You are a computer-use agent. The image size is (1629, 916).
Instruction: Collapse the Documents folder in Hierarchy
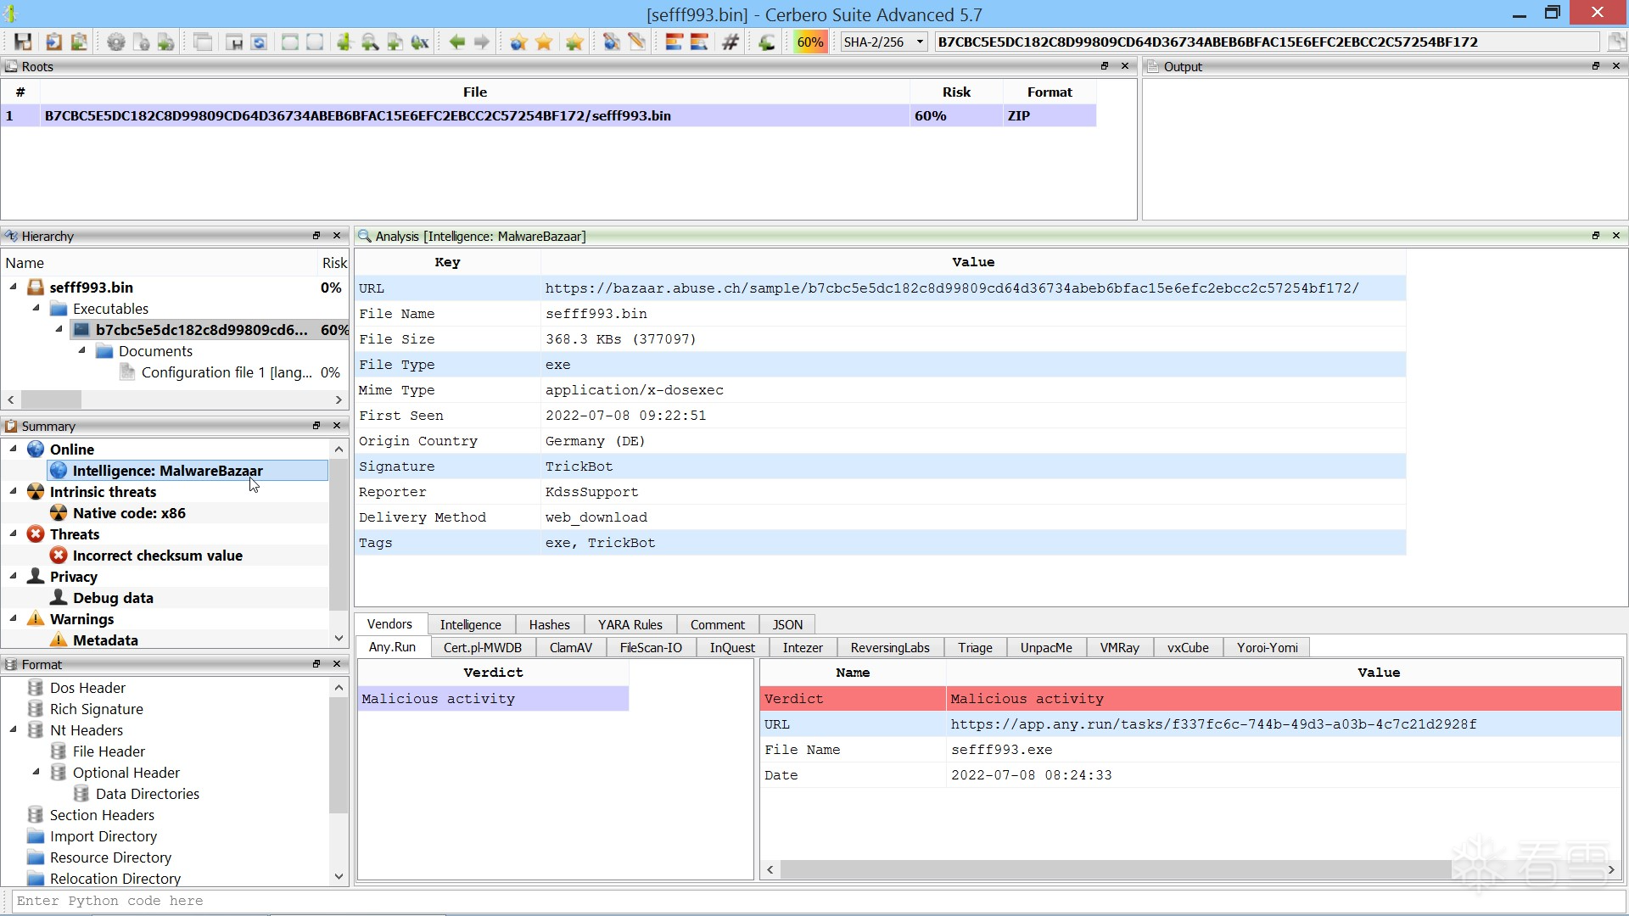coord(81,350)
